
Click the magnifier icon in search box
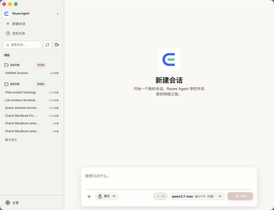8,45
